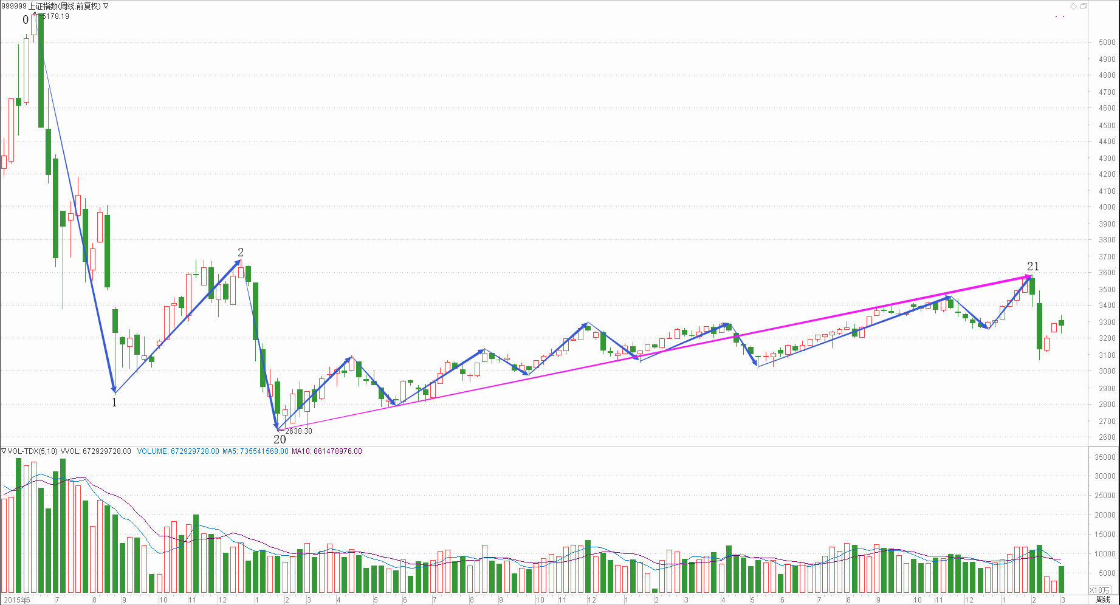Click the 2015年6 date axis label

16,600
